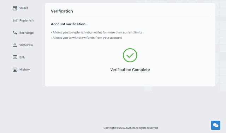Open the Bills section label

tap(22, 57)
